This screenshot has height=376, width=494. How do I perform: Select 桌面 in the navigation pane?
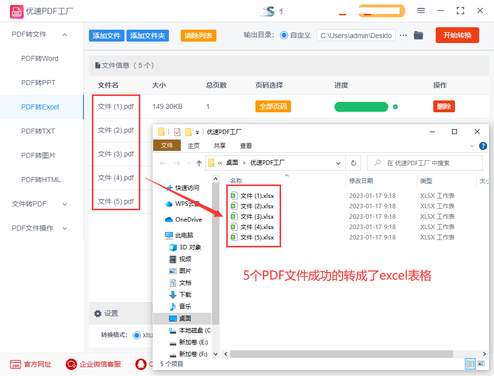(182, 318)
